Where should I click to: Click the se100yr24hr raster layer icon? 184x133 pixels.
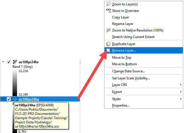point(15,62)
